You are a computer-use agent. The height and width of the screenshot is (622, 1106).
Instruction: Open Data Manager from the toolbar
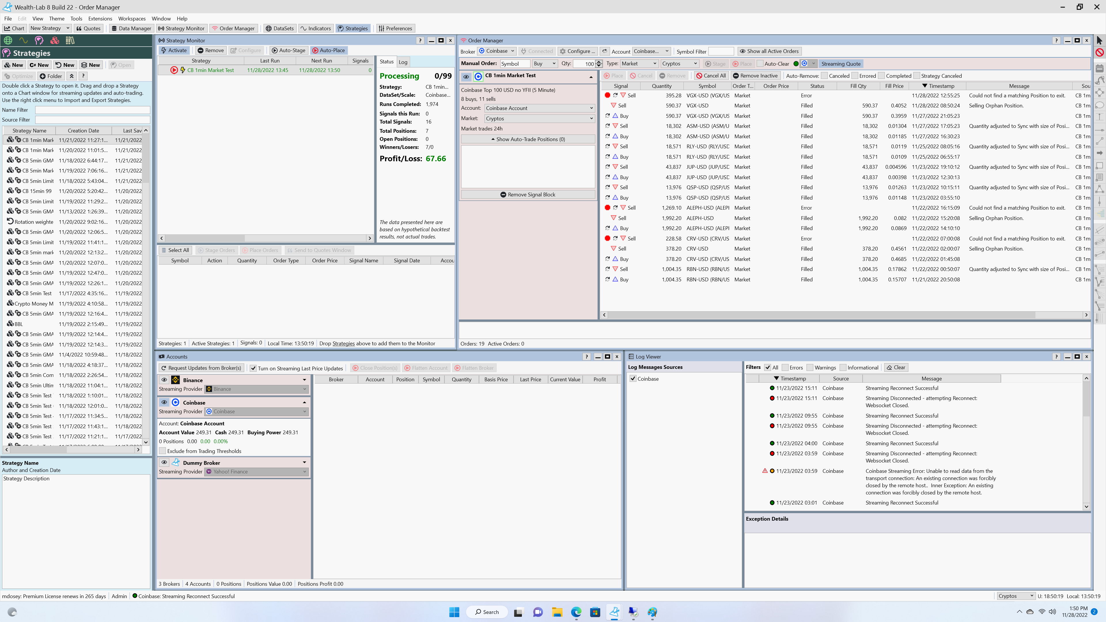tap(131, 28)
